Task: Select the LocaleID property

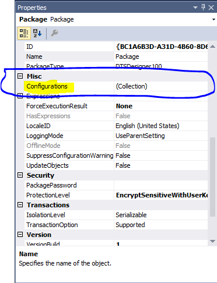Action: (x=38, y=126)
